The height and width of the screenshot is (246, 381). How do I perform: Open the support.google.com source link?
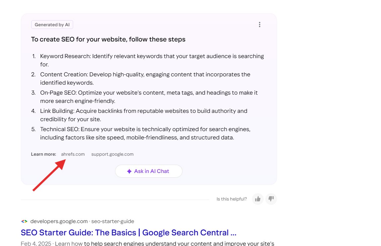pos(112,154)
